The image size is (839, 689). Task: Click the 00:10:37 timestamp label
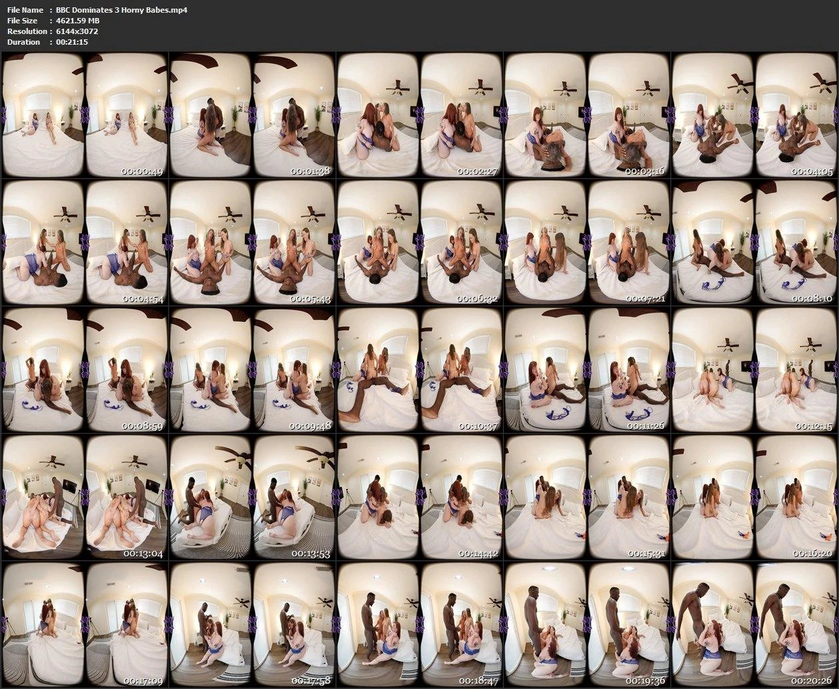[477, 426]
